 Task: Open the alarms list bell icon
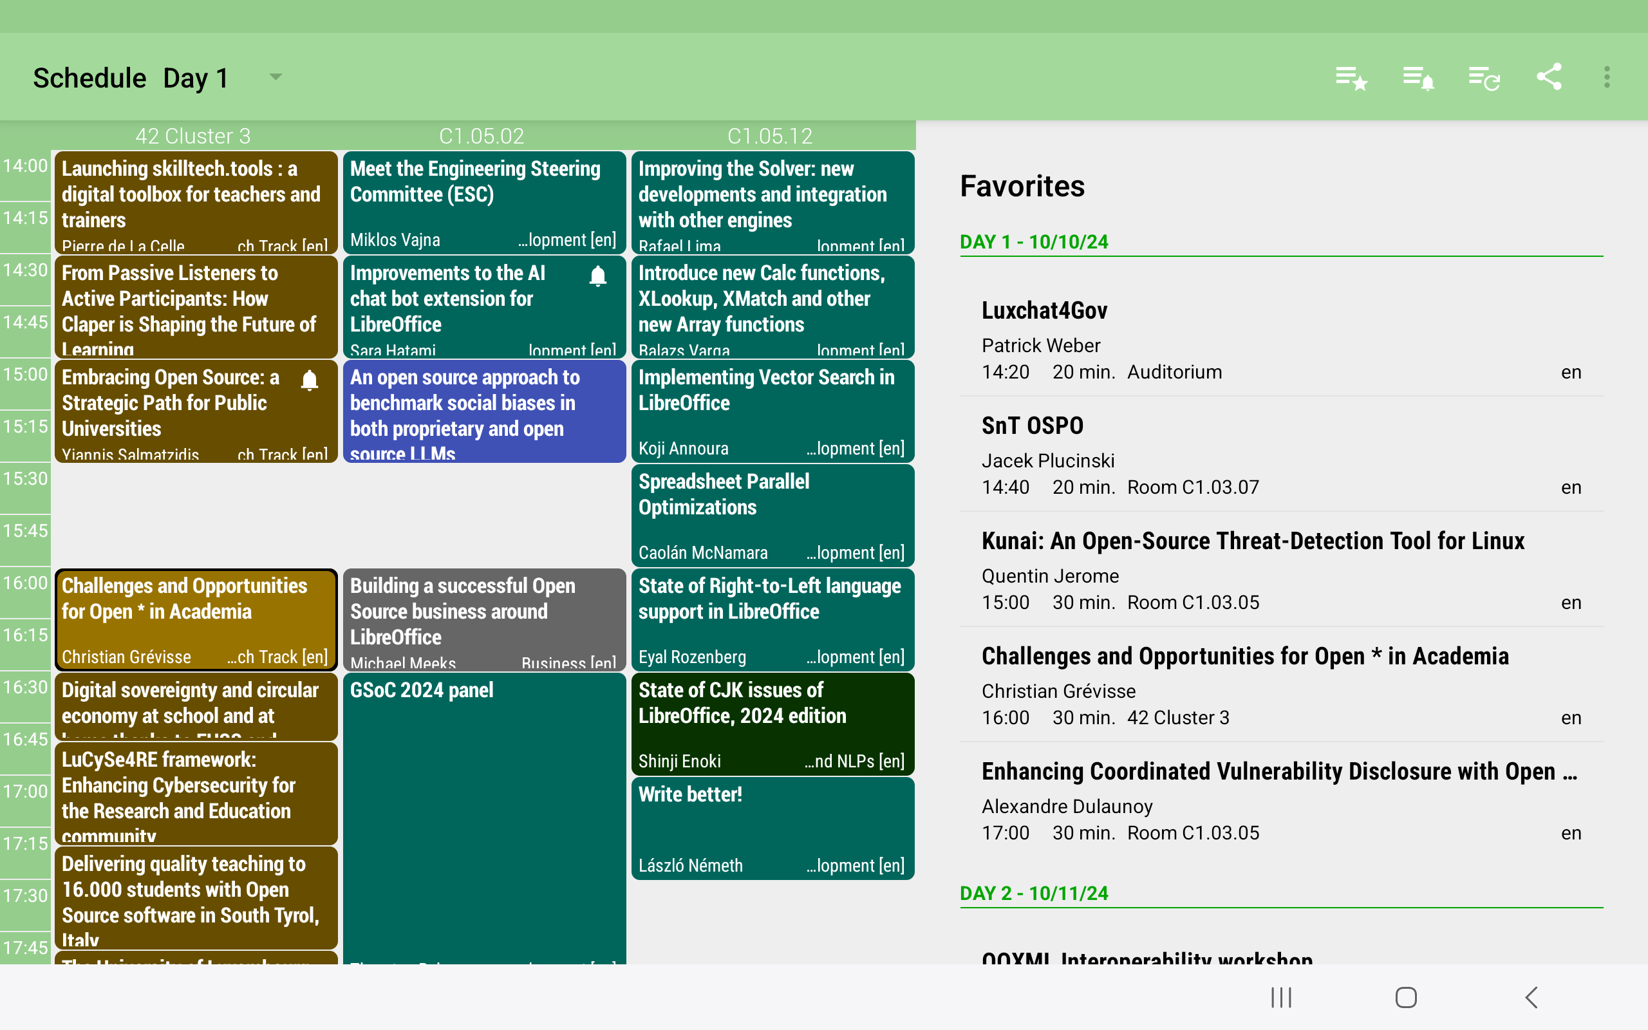pos(1418,78)
